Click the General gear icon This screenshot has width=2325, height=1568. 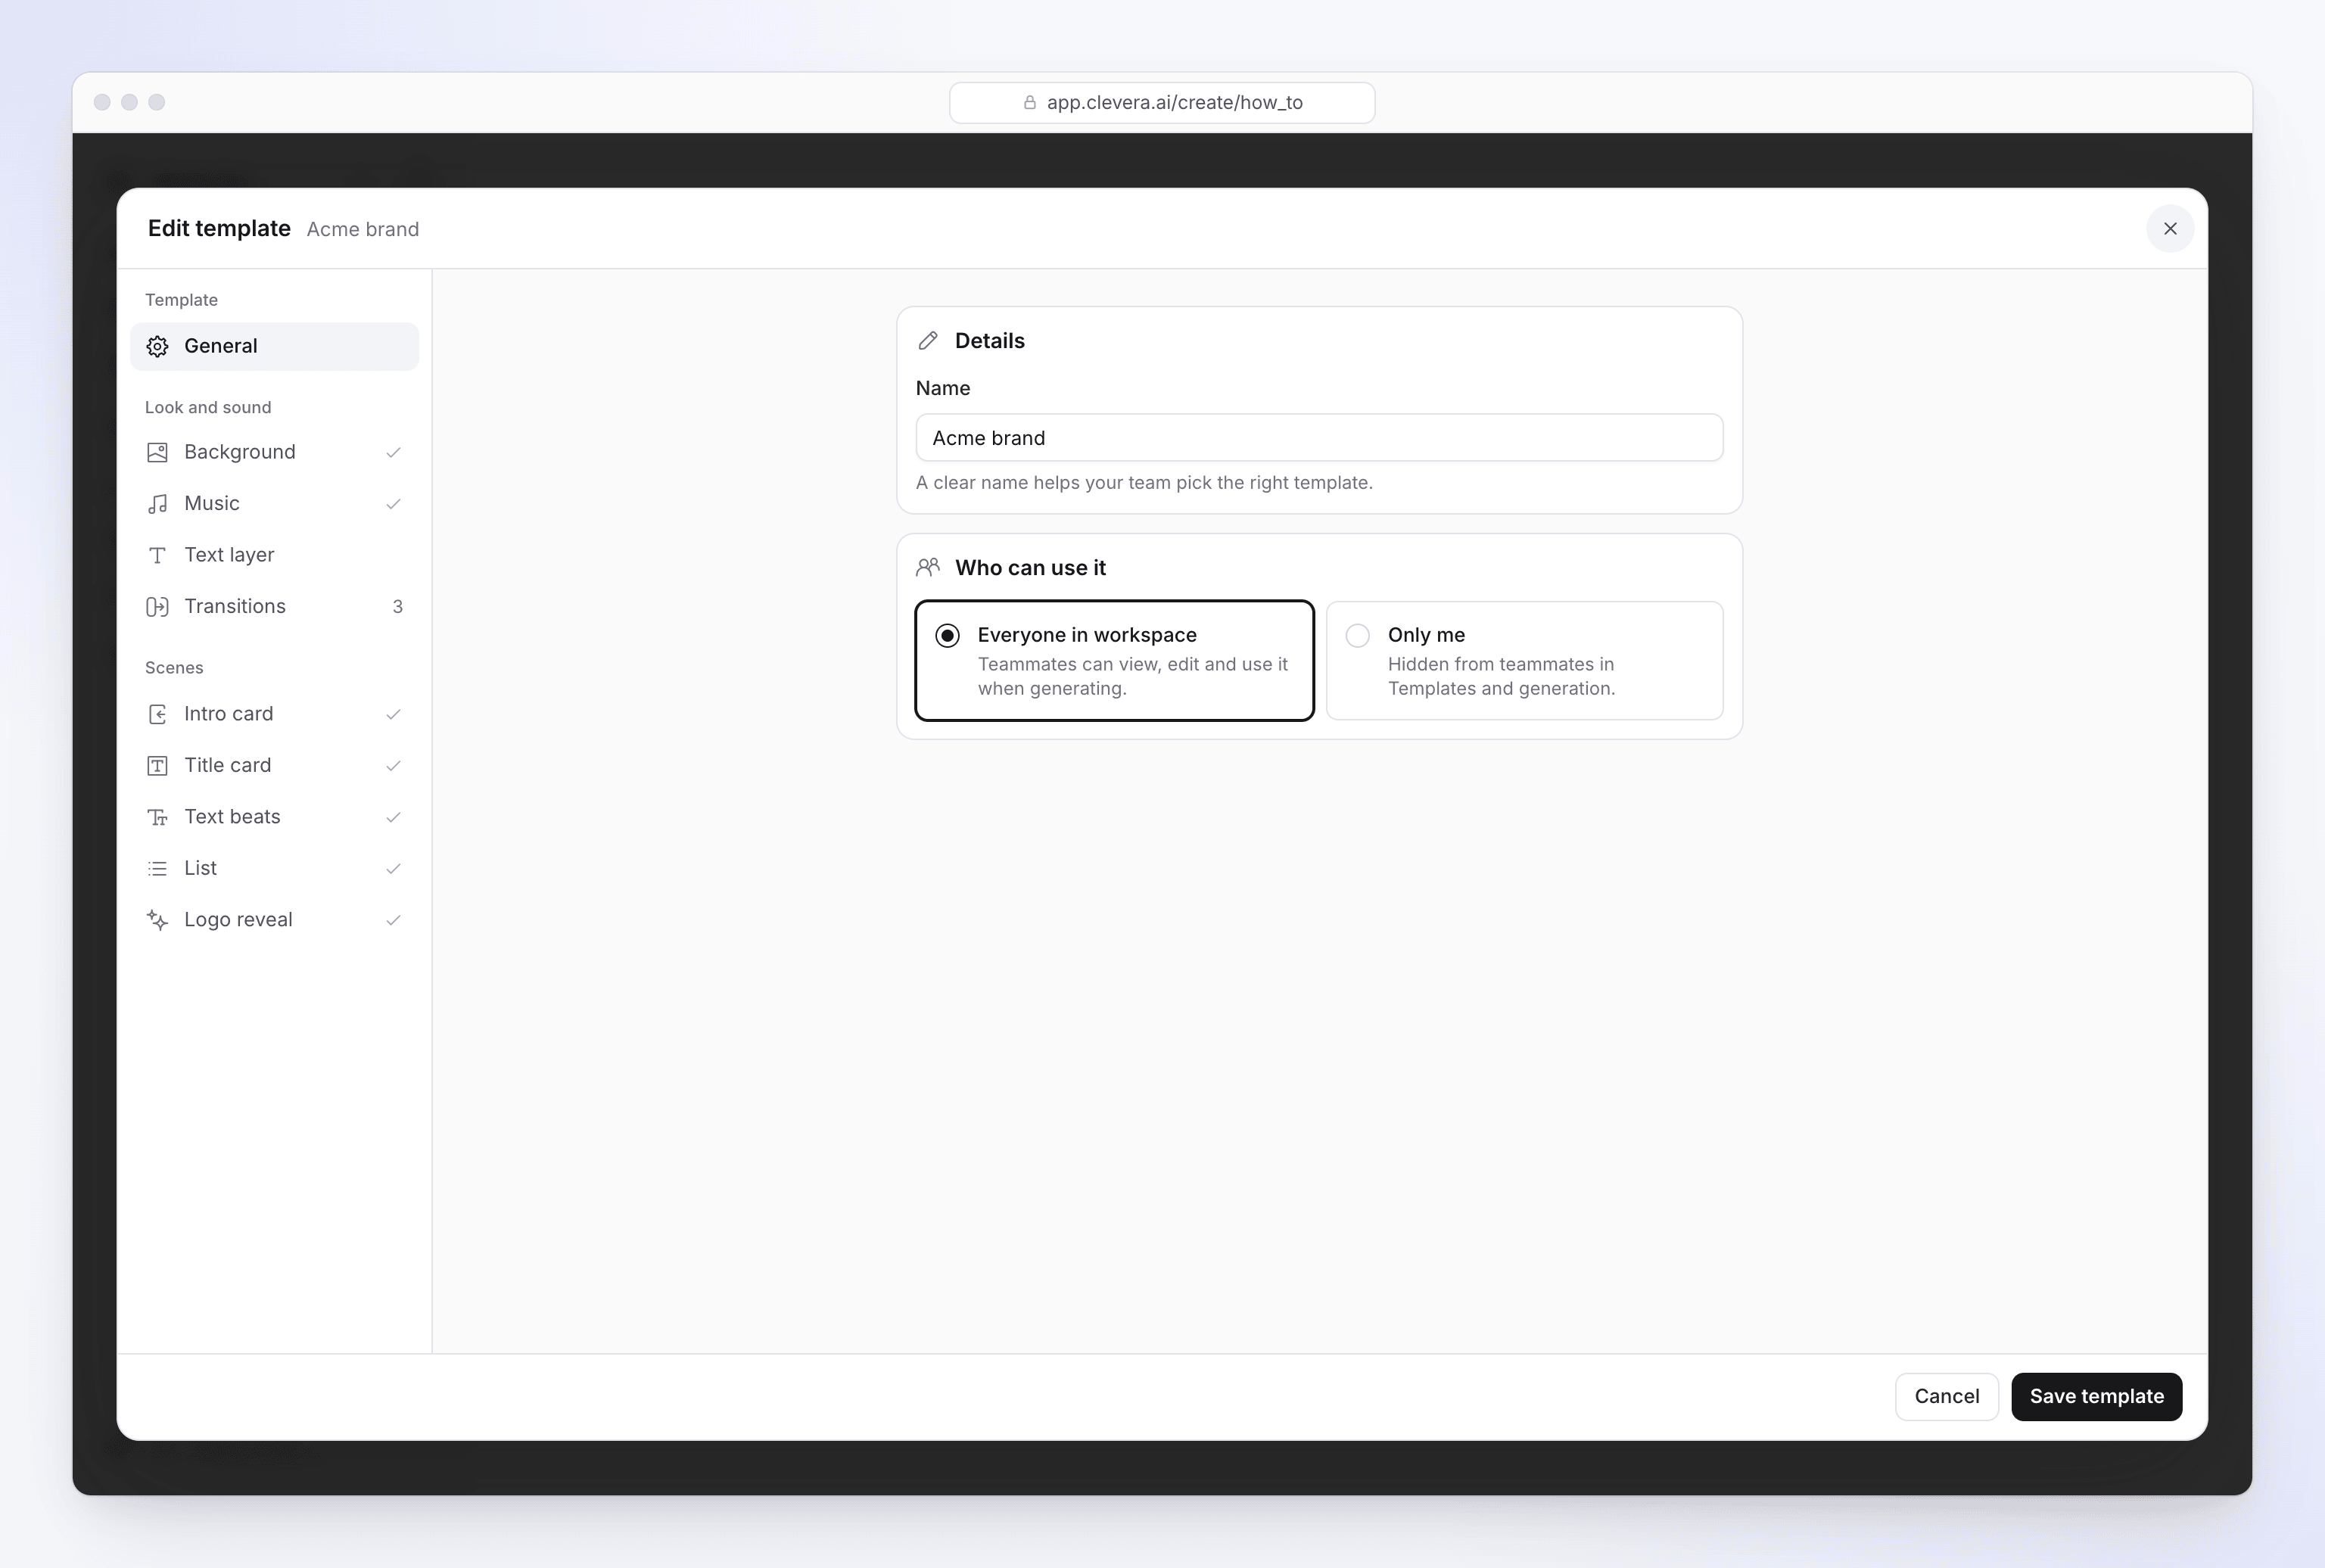point(157,346)
